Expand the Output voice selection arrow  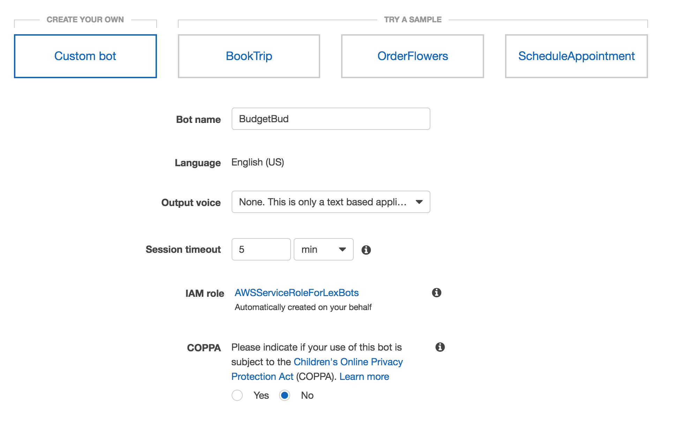tap(420, 202)
